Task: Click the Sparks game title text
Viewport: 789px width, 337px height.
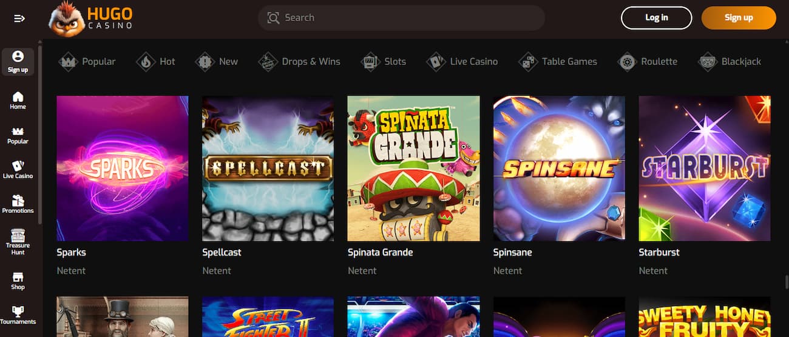Action: click(71, 252)
